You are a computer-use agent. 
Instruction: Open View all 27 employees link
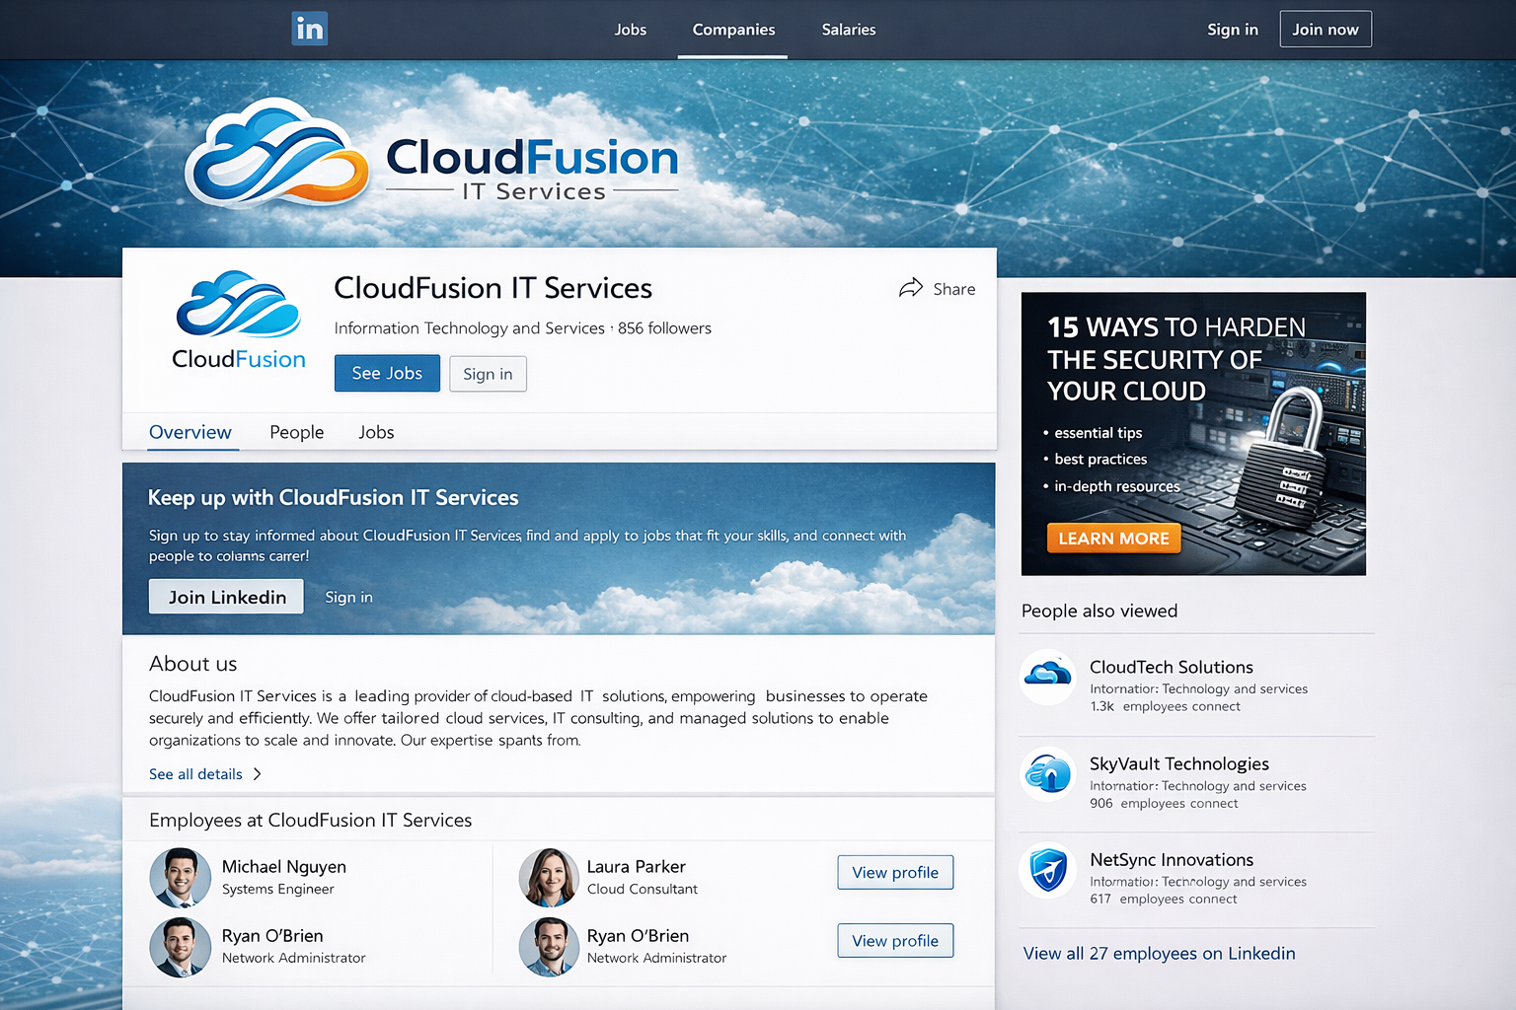pos(1159,953)
